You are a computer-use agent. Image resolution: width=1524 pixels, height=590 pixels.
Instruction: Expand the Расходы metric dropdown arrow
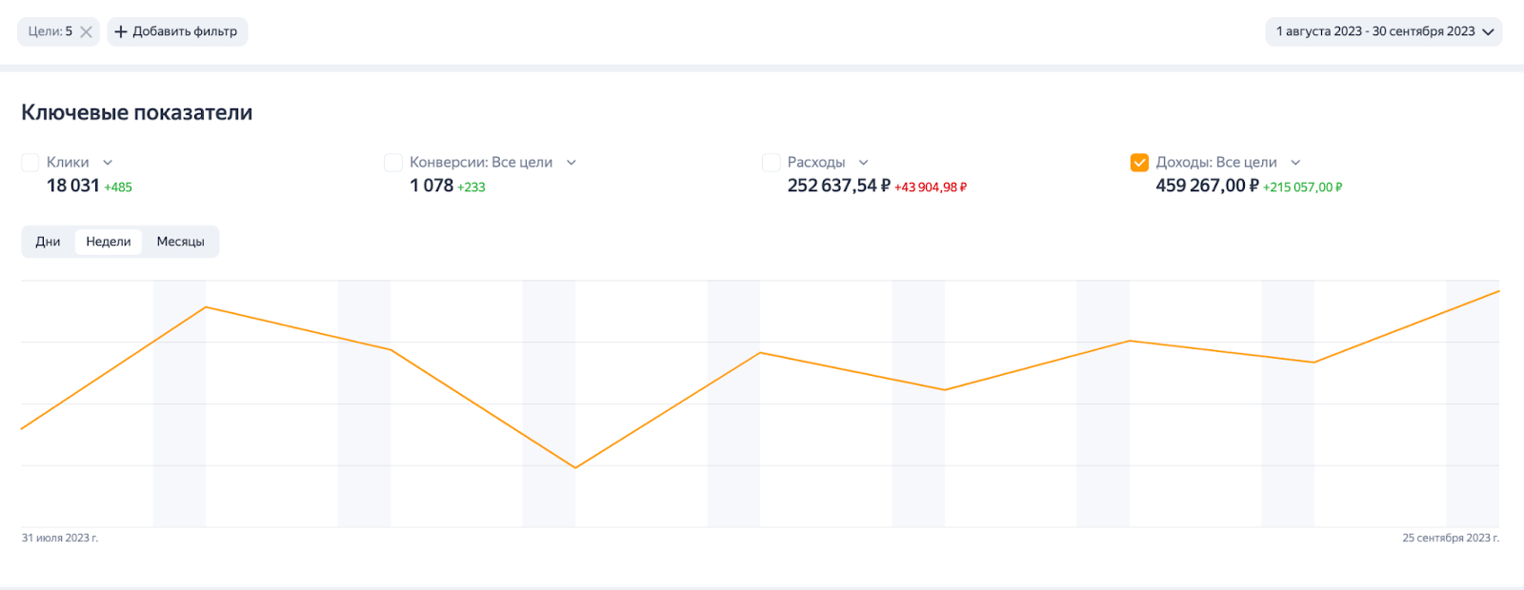pos(864,163)
